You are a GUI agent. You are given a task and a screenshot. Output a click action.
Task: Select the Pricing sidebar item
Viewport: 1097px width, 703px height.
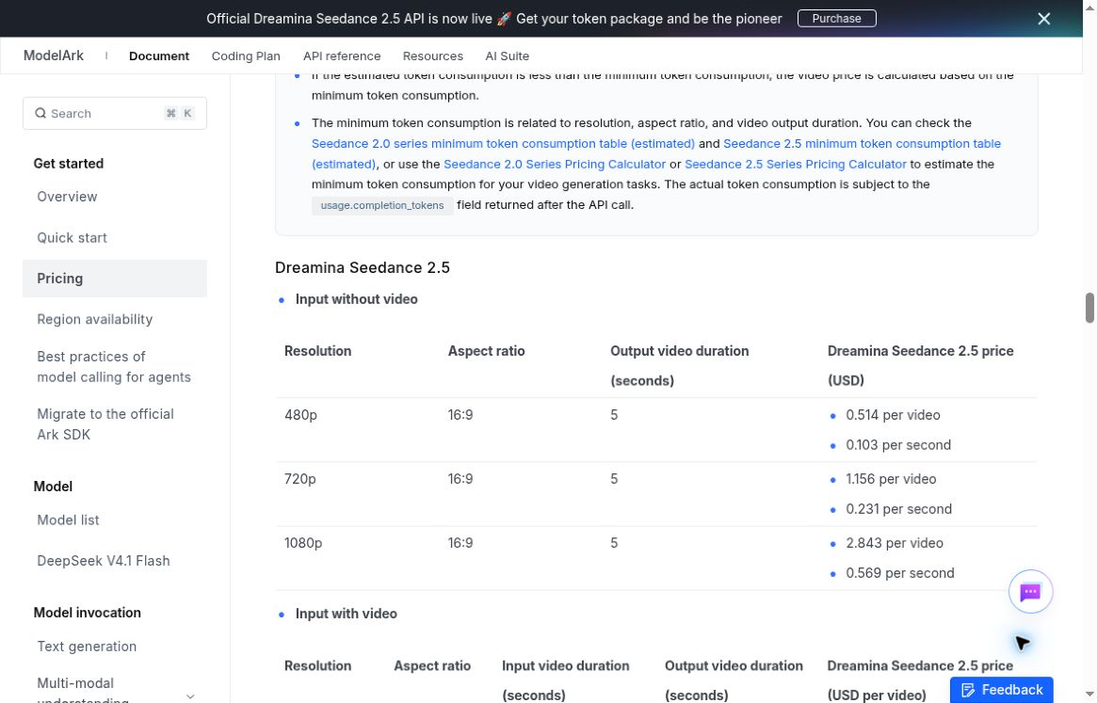[x=115, y=279]
